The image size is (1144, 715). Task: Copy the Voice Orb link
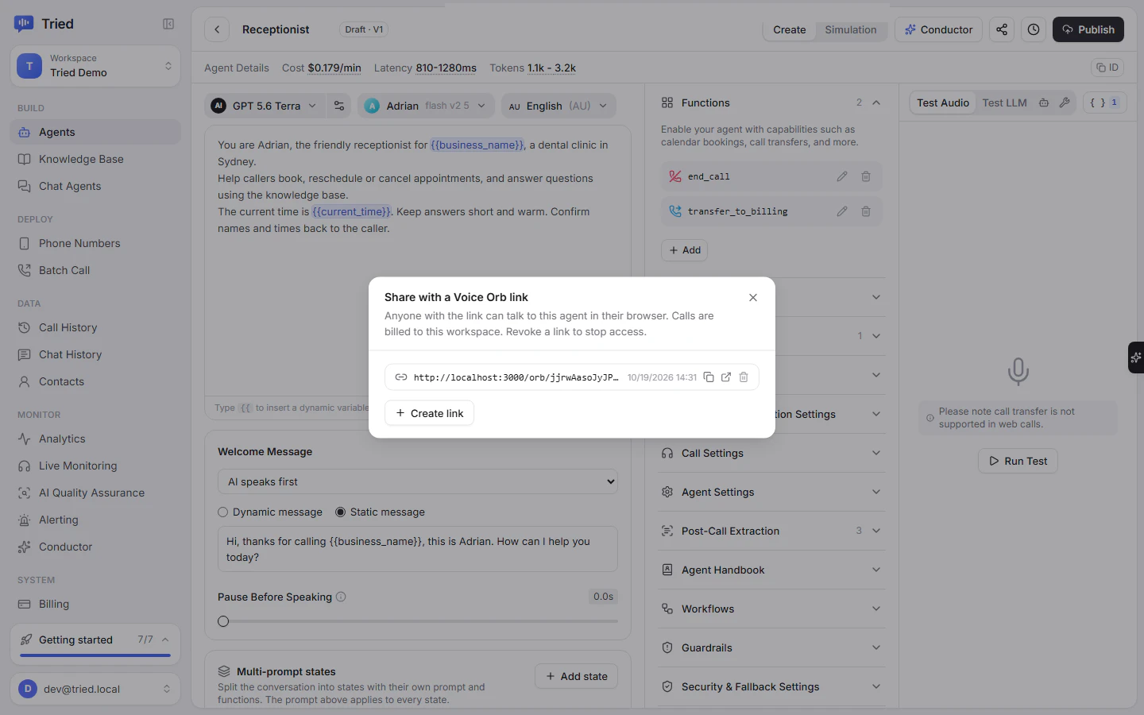(x=709, y=377)
